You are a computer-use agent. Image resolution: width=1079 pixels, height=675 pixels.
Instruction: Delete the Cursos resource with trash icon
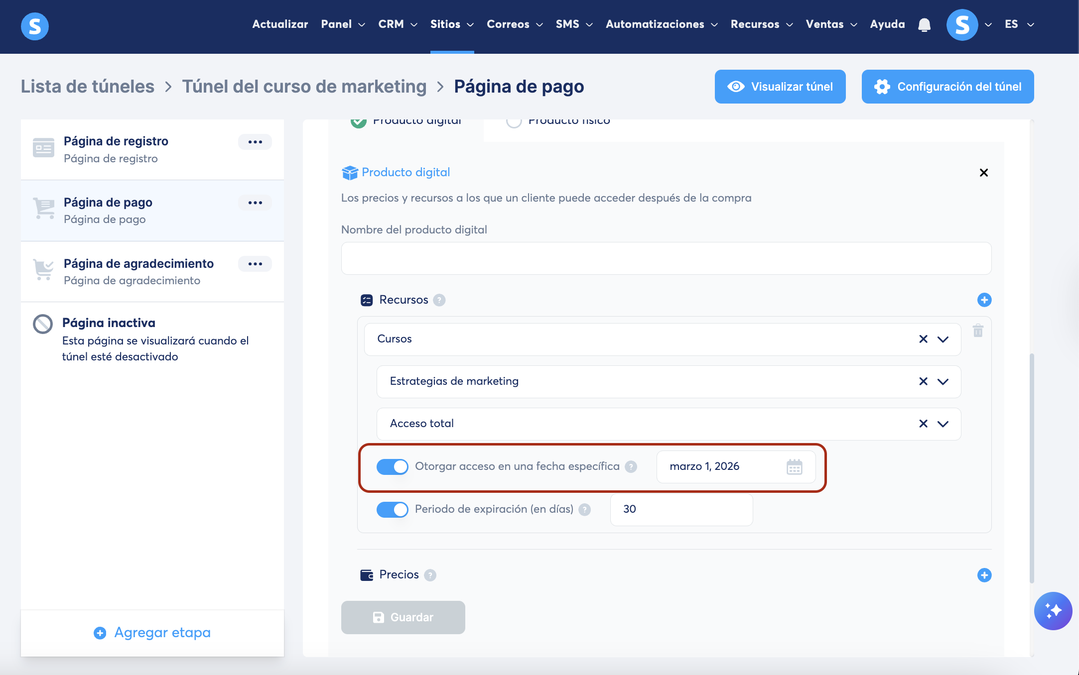tap(978, 331)
